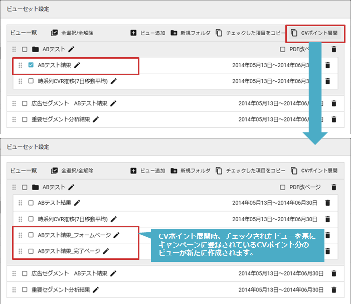Delete ABテスト folder via trash in lower panel

pos(334,187)
